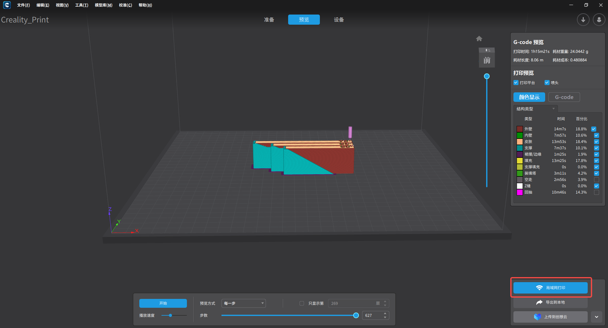Click the 打印时间 value 1h15m21s
The width and height of the screenshot is (608, 328).
[x=541, y=51]
